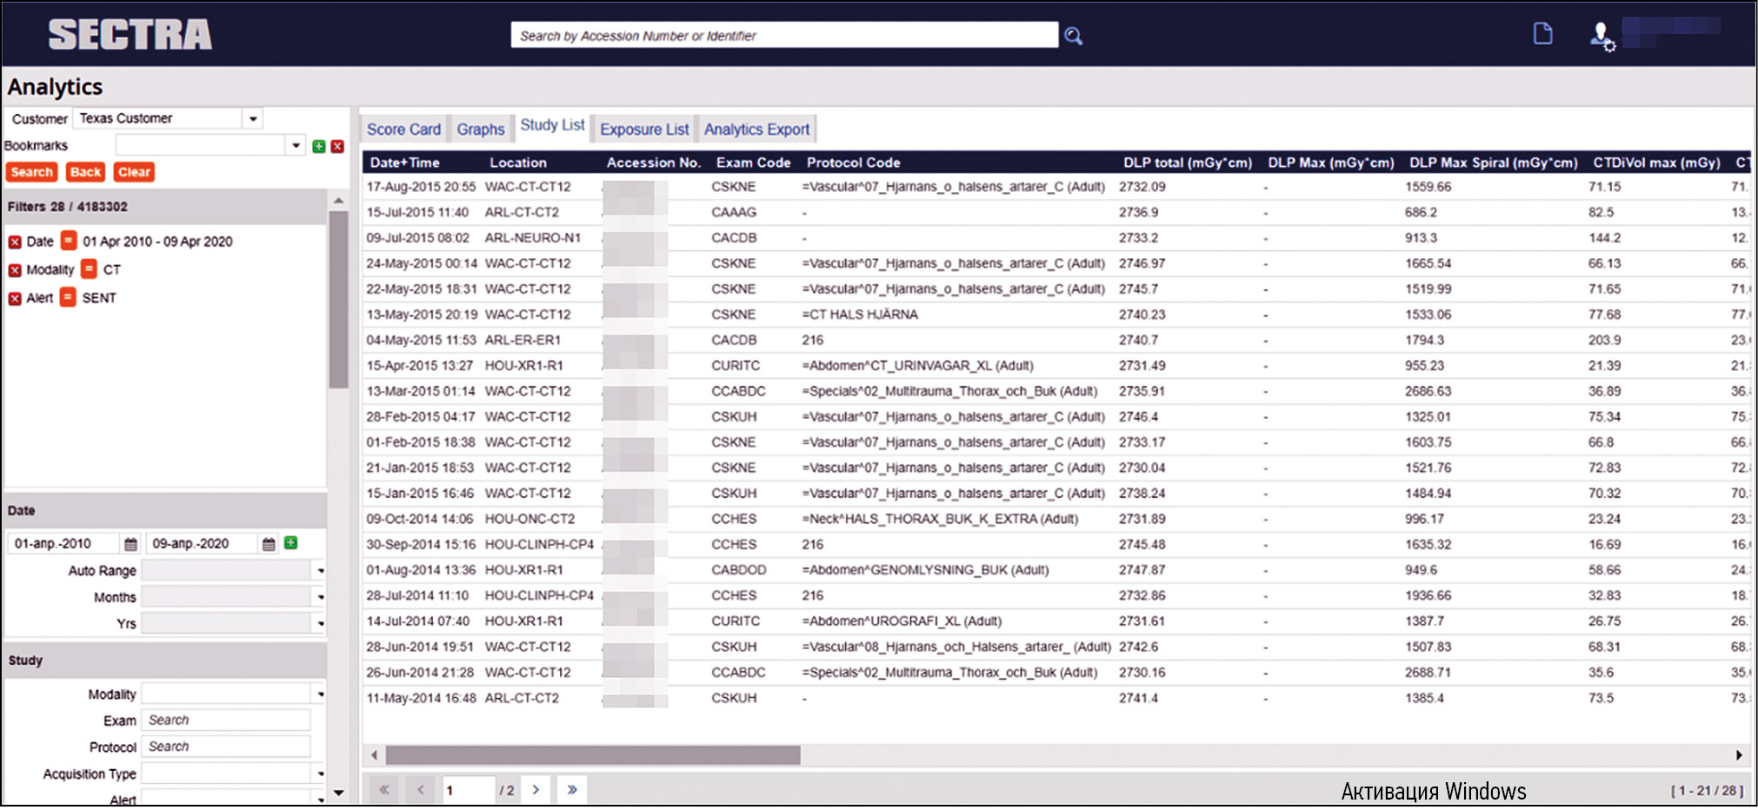The width and height of the screenshot is (1758, 810).
Task: Click the Protocol search input field
Action: [x=228, y=747]
